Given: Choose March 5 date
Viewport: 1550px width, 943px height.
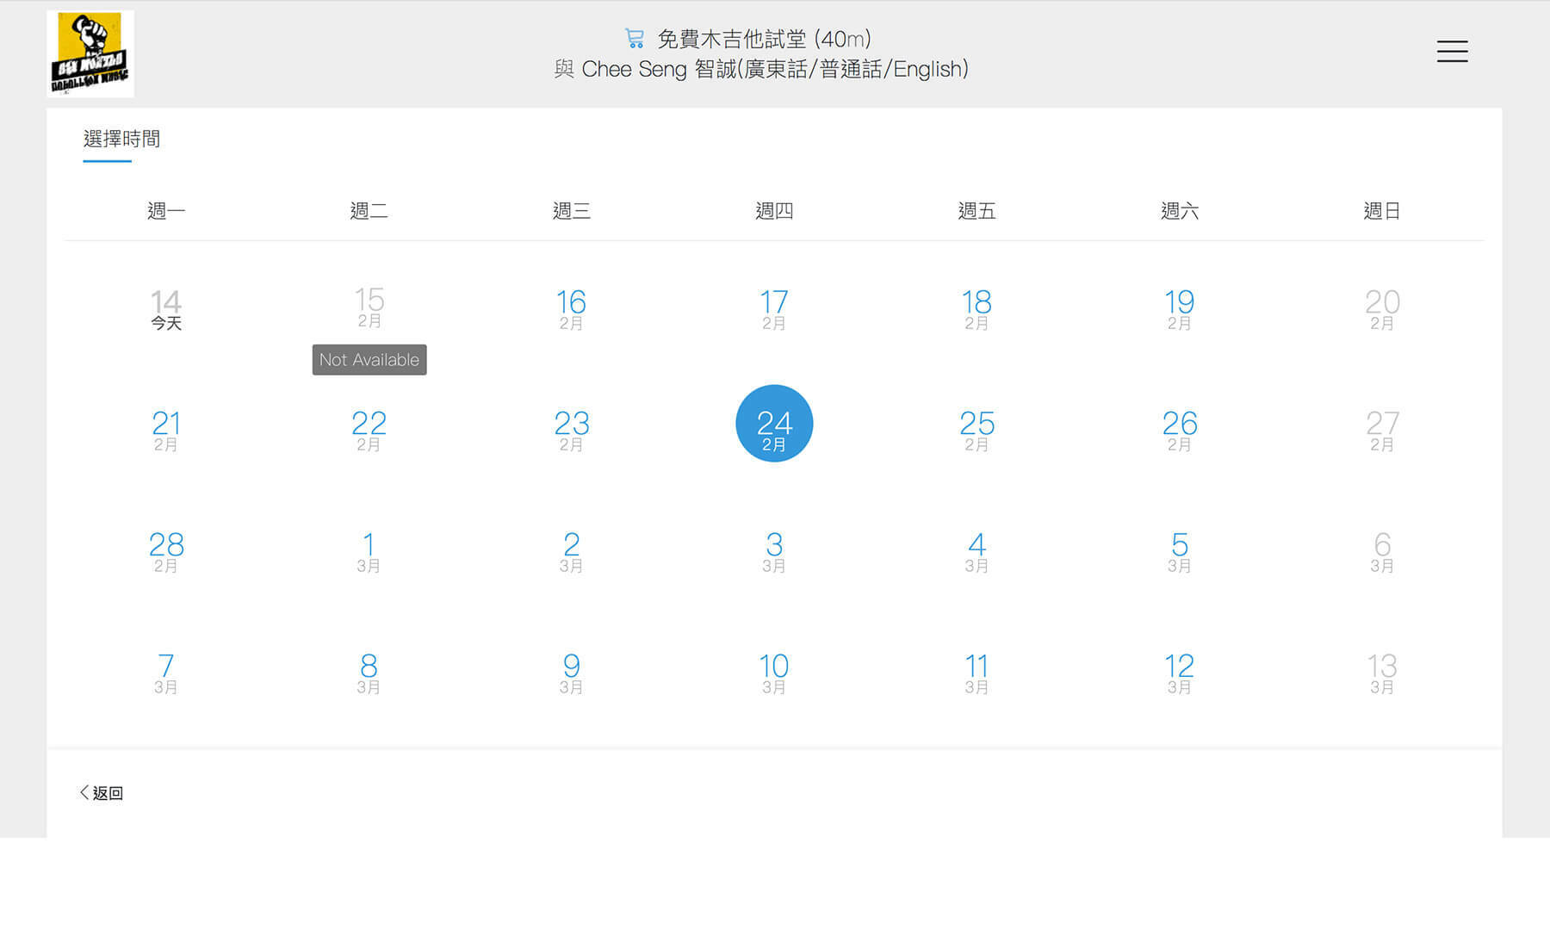Looking at the screenshot, I should 1180,552.
